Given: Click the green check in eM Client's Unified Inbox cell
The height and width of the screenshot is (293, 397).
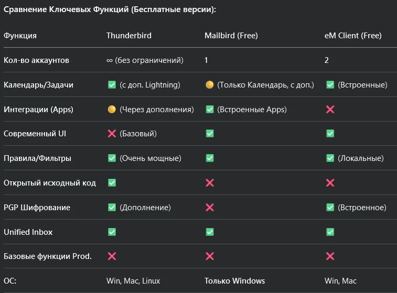Looking at the screenshot, I should pos(330,232).
